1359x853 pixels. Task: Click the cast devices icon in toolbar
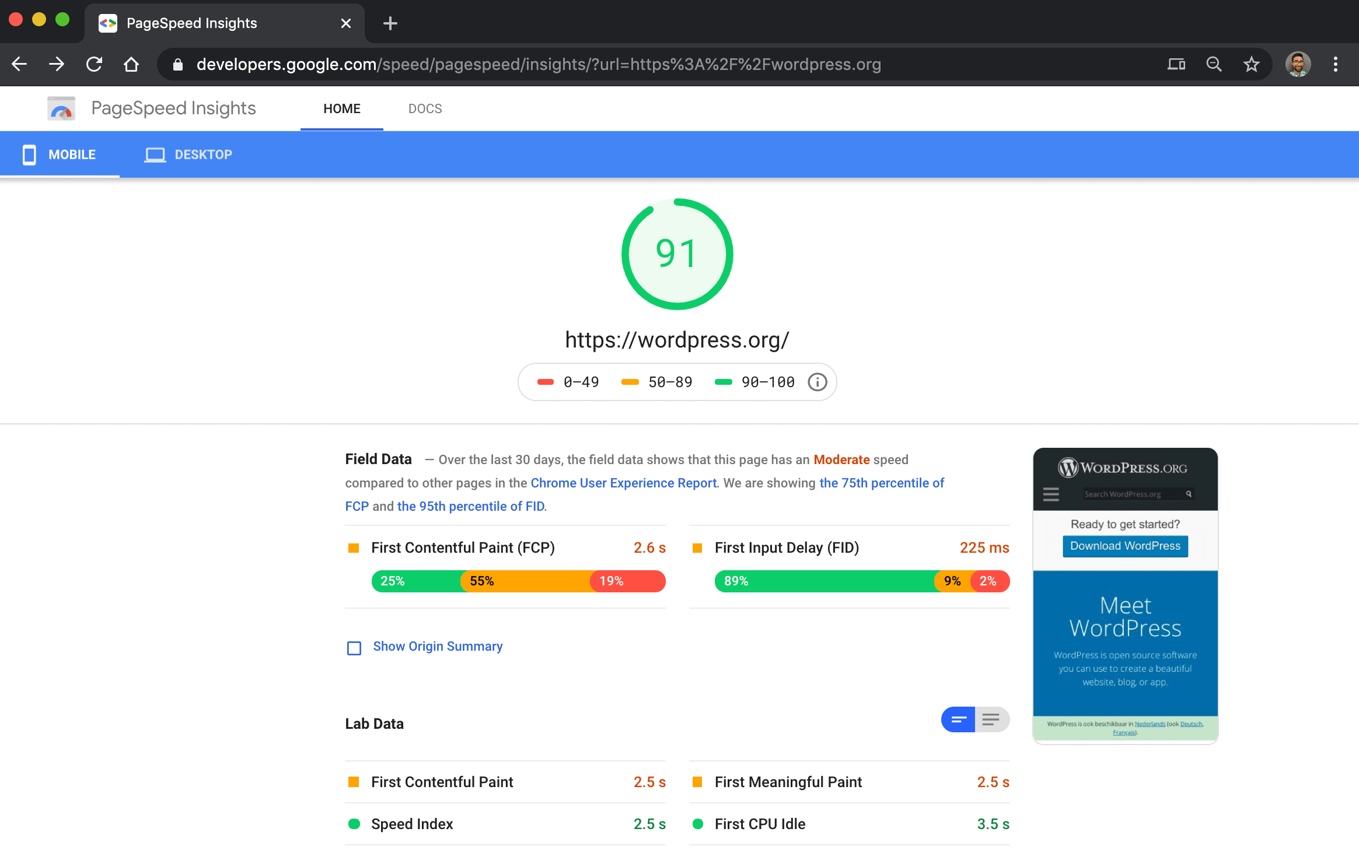[1176, 64]
